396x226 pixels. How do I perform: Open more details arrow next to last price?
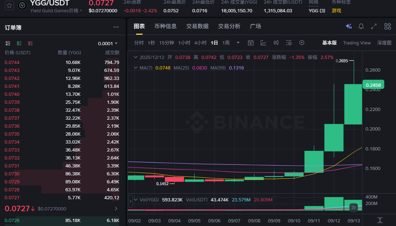pos(116,209)
